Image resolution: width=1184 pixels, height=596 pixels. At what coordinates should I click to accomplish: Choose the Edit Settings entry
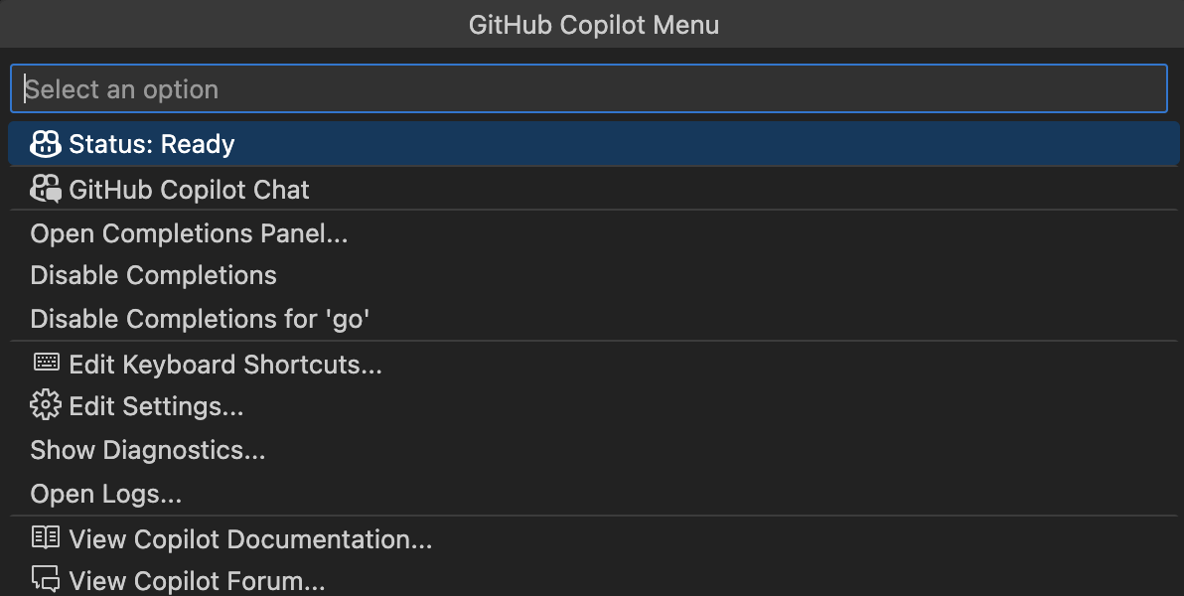[x=156, y=406]
